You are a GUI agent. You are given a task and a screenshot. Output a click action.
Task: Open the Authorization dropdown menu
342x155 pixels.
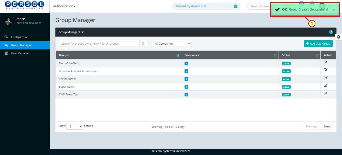64,6
